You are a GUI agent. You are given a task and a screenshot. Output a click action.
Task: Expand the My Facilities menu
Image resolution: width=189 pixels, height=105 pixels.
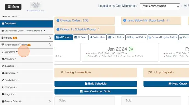pyautogui.click(x=23, y=31)
